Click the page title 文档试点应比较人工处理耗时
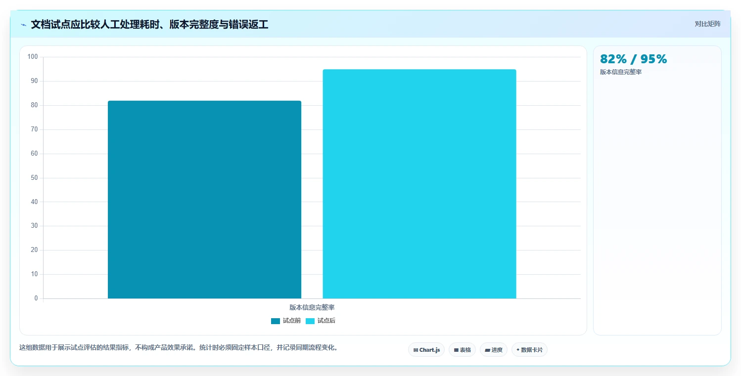Image resolution: width=741 pixels, height=376 pixels. tap(149, 25)
